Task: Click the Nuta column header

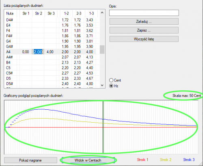Action: coord(10,13)
